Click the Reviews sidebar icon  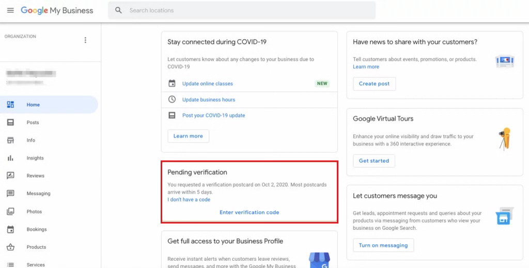(10, 176)
